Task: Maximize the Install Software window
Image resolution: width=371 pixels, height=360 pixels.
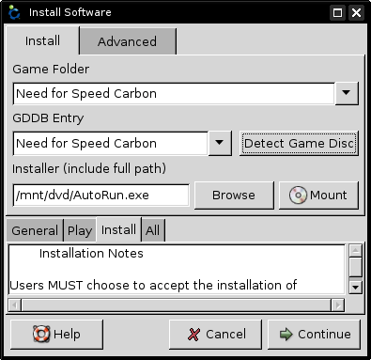Action: coord(337,13)
